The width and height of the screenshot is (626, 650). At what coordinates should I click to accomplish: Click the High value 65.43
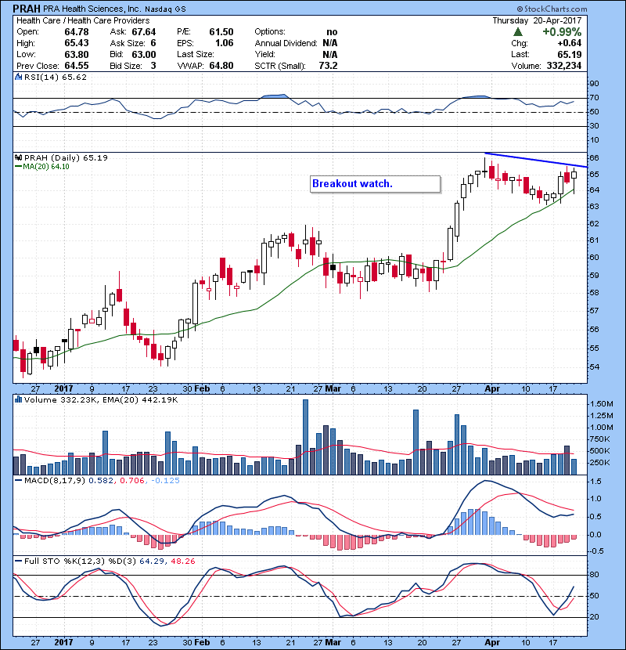pos(77,43)
